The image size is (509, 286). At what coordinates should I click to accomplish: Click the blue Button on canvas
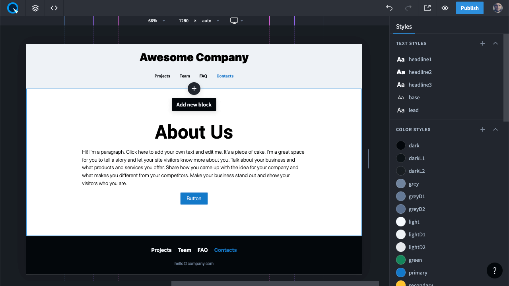pos(194,198)
